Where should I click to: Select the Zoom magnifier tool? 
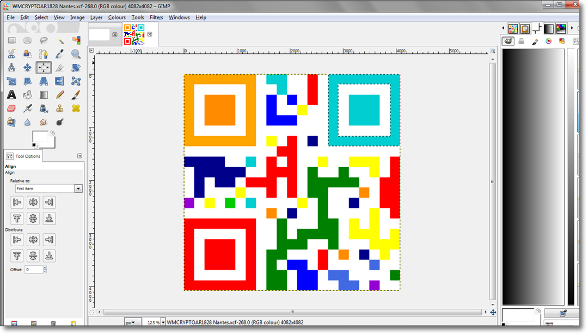pos(76,54)
